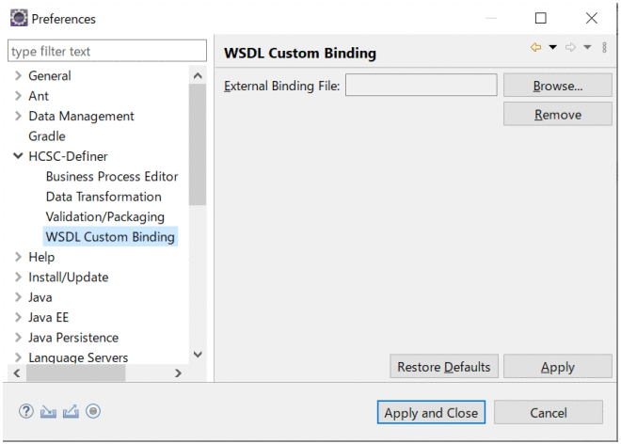The height and width of the screenshot is (444, 621).
Task: Collapse the HCSC-Definer tree node
Action: click(x=18, y=156)
